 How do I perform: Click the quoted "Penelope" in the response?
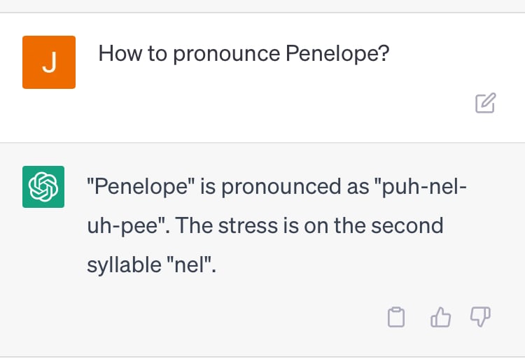point(141,187)
